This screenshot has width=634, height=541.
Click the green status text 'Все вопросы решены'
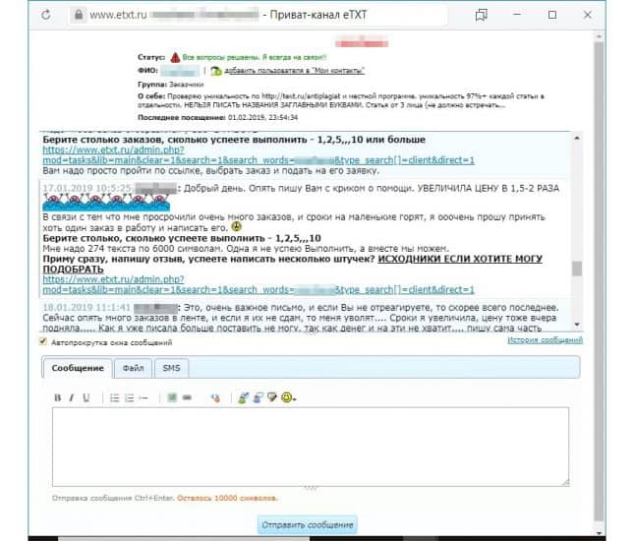pos(255,57)
